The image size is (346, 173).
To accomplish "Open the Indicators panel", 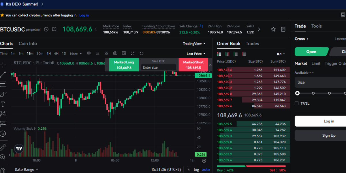I will pos(97,53).
